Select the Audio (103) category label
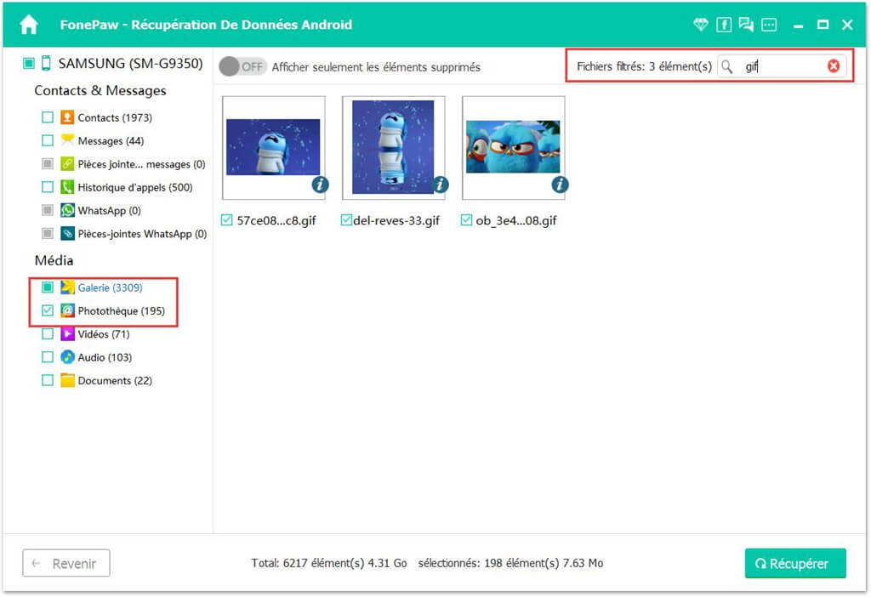The height and width of the screenshot is (597, 871). coord(105,358)
